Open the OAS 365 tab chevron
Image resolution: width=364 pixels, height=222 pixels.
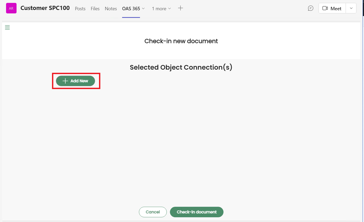point(143,9)
